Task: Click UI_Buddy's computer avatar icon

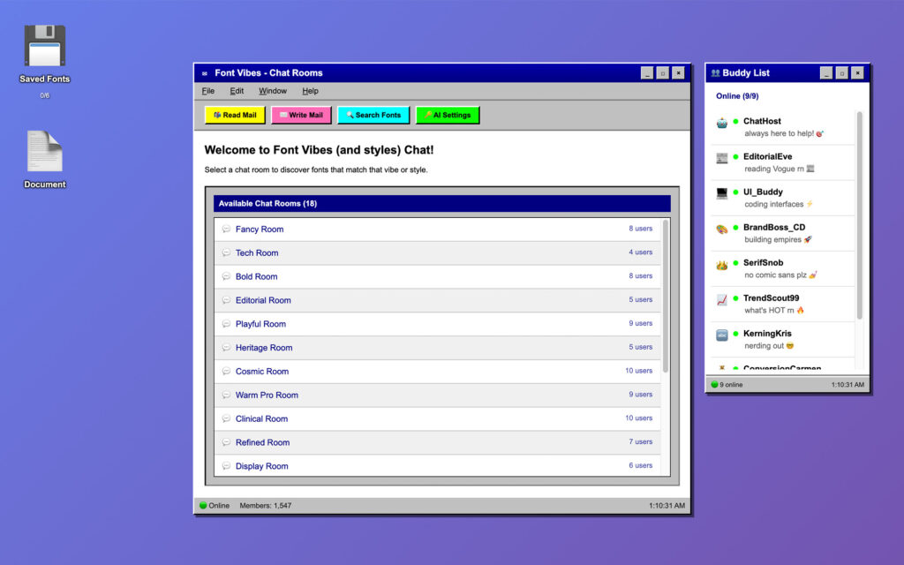Action: pyautogui.click(x=722, y=194)
